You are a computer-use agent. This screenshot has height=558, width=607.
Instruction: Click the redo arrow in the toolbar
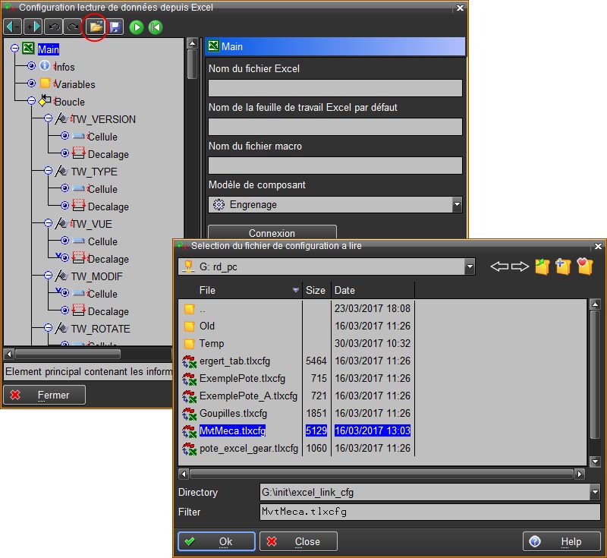click(x=73, y=27)
